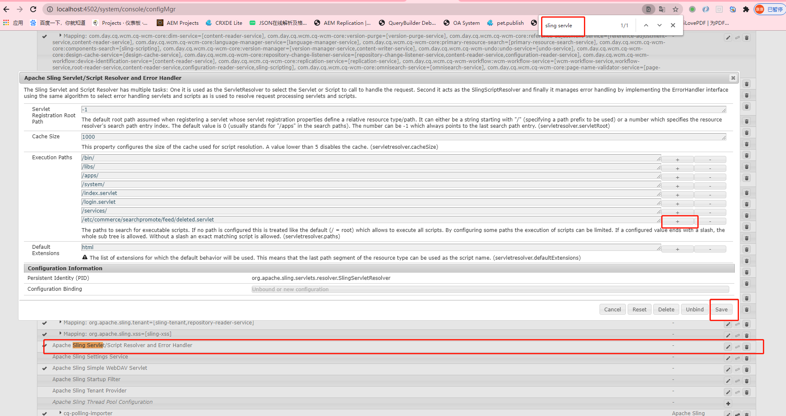The height and width of the screenshot is (416, 786).
Task: Open AEM Replication bookmark
Action: pyautogui.click(x=342, y=23)
